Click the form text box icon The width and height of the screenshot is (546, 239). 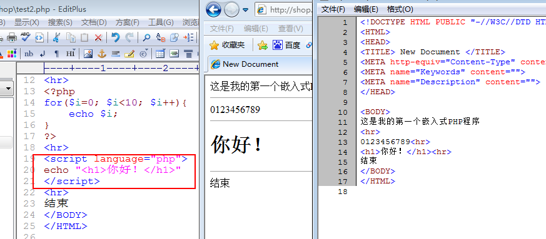(174, 54)
